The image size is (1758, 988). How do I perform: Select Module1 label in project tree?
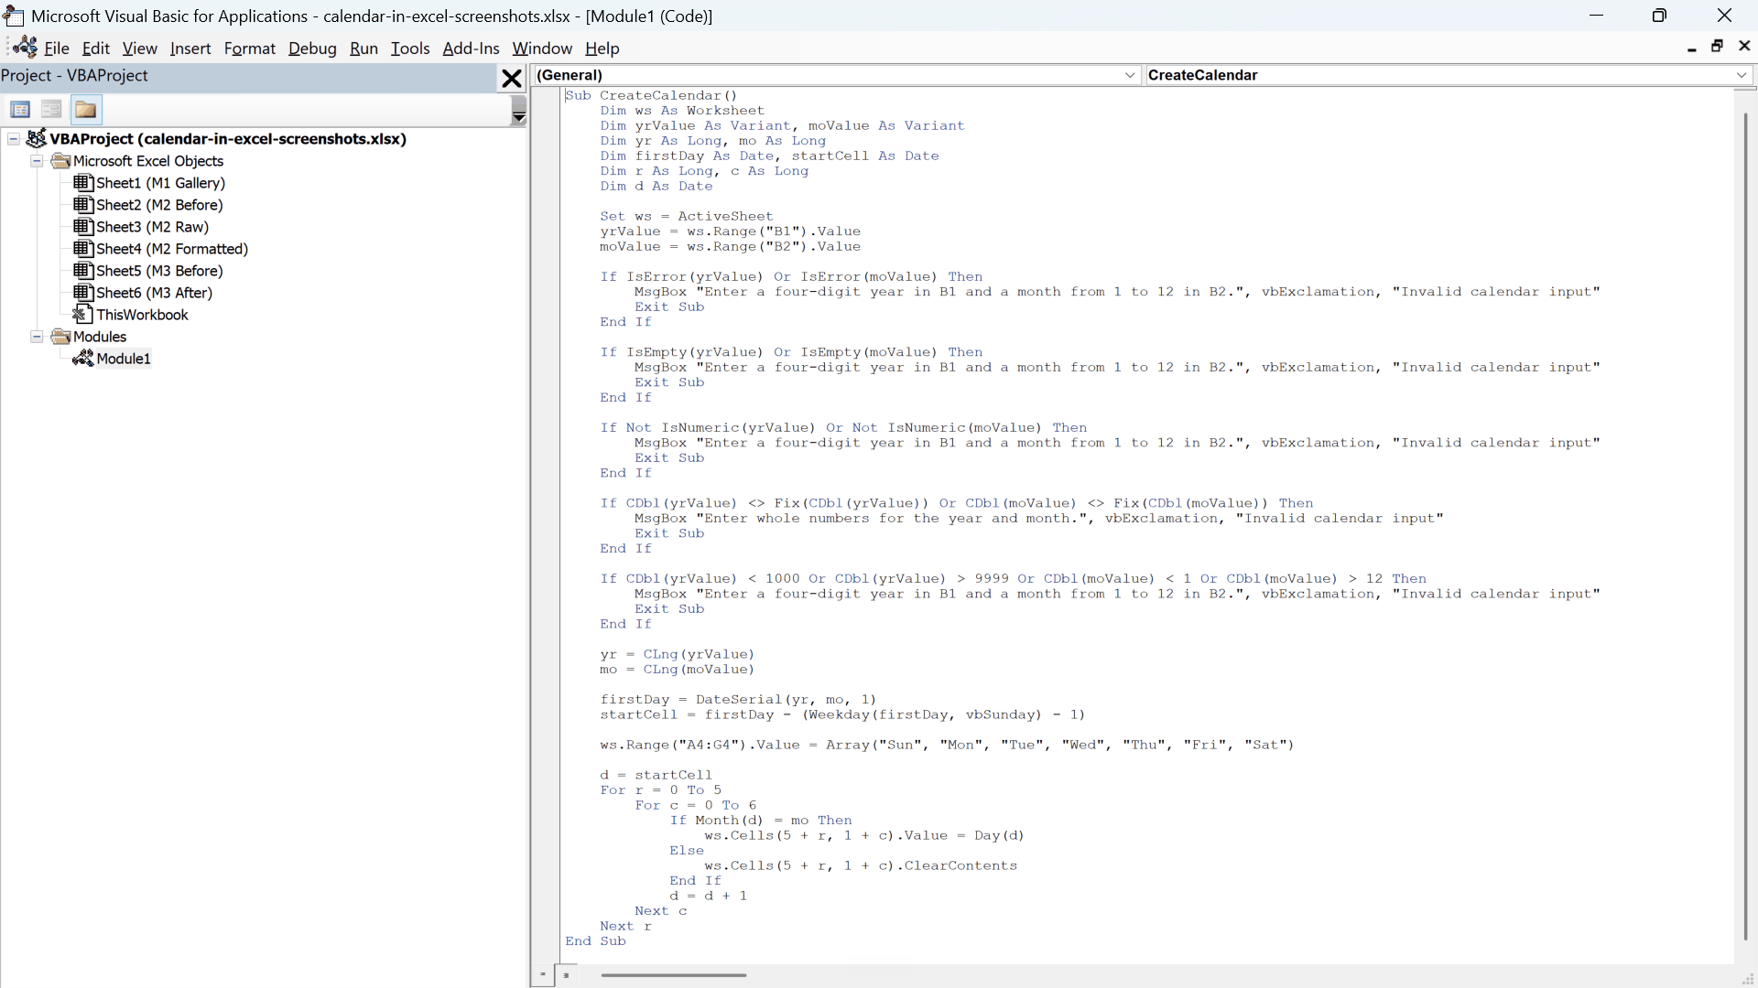click(124, 359)
